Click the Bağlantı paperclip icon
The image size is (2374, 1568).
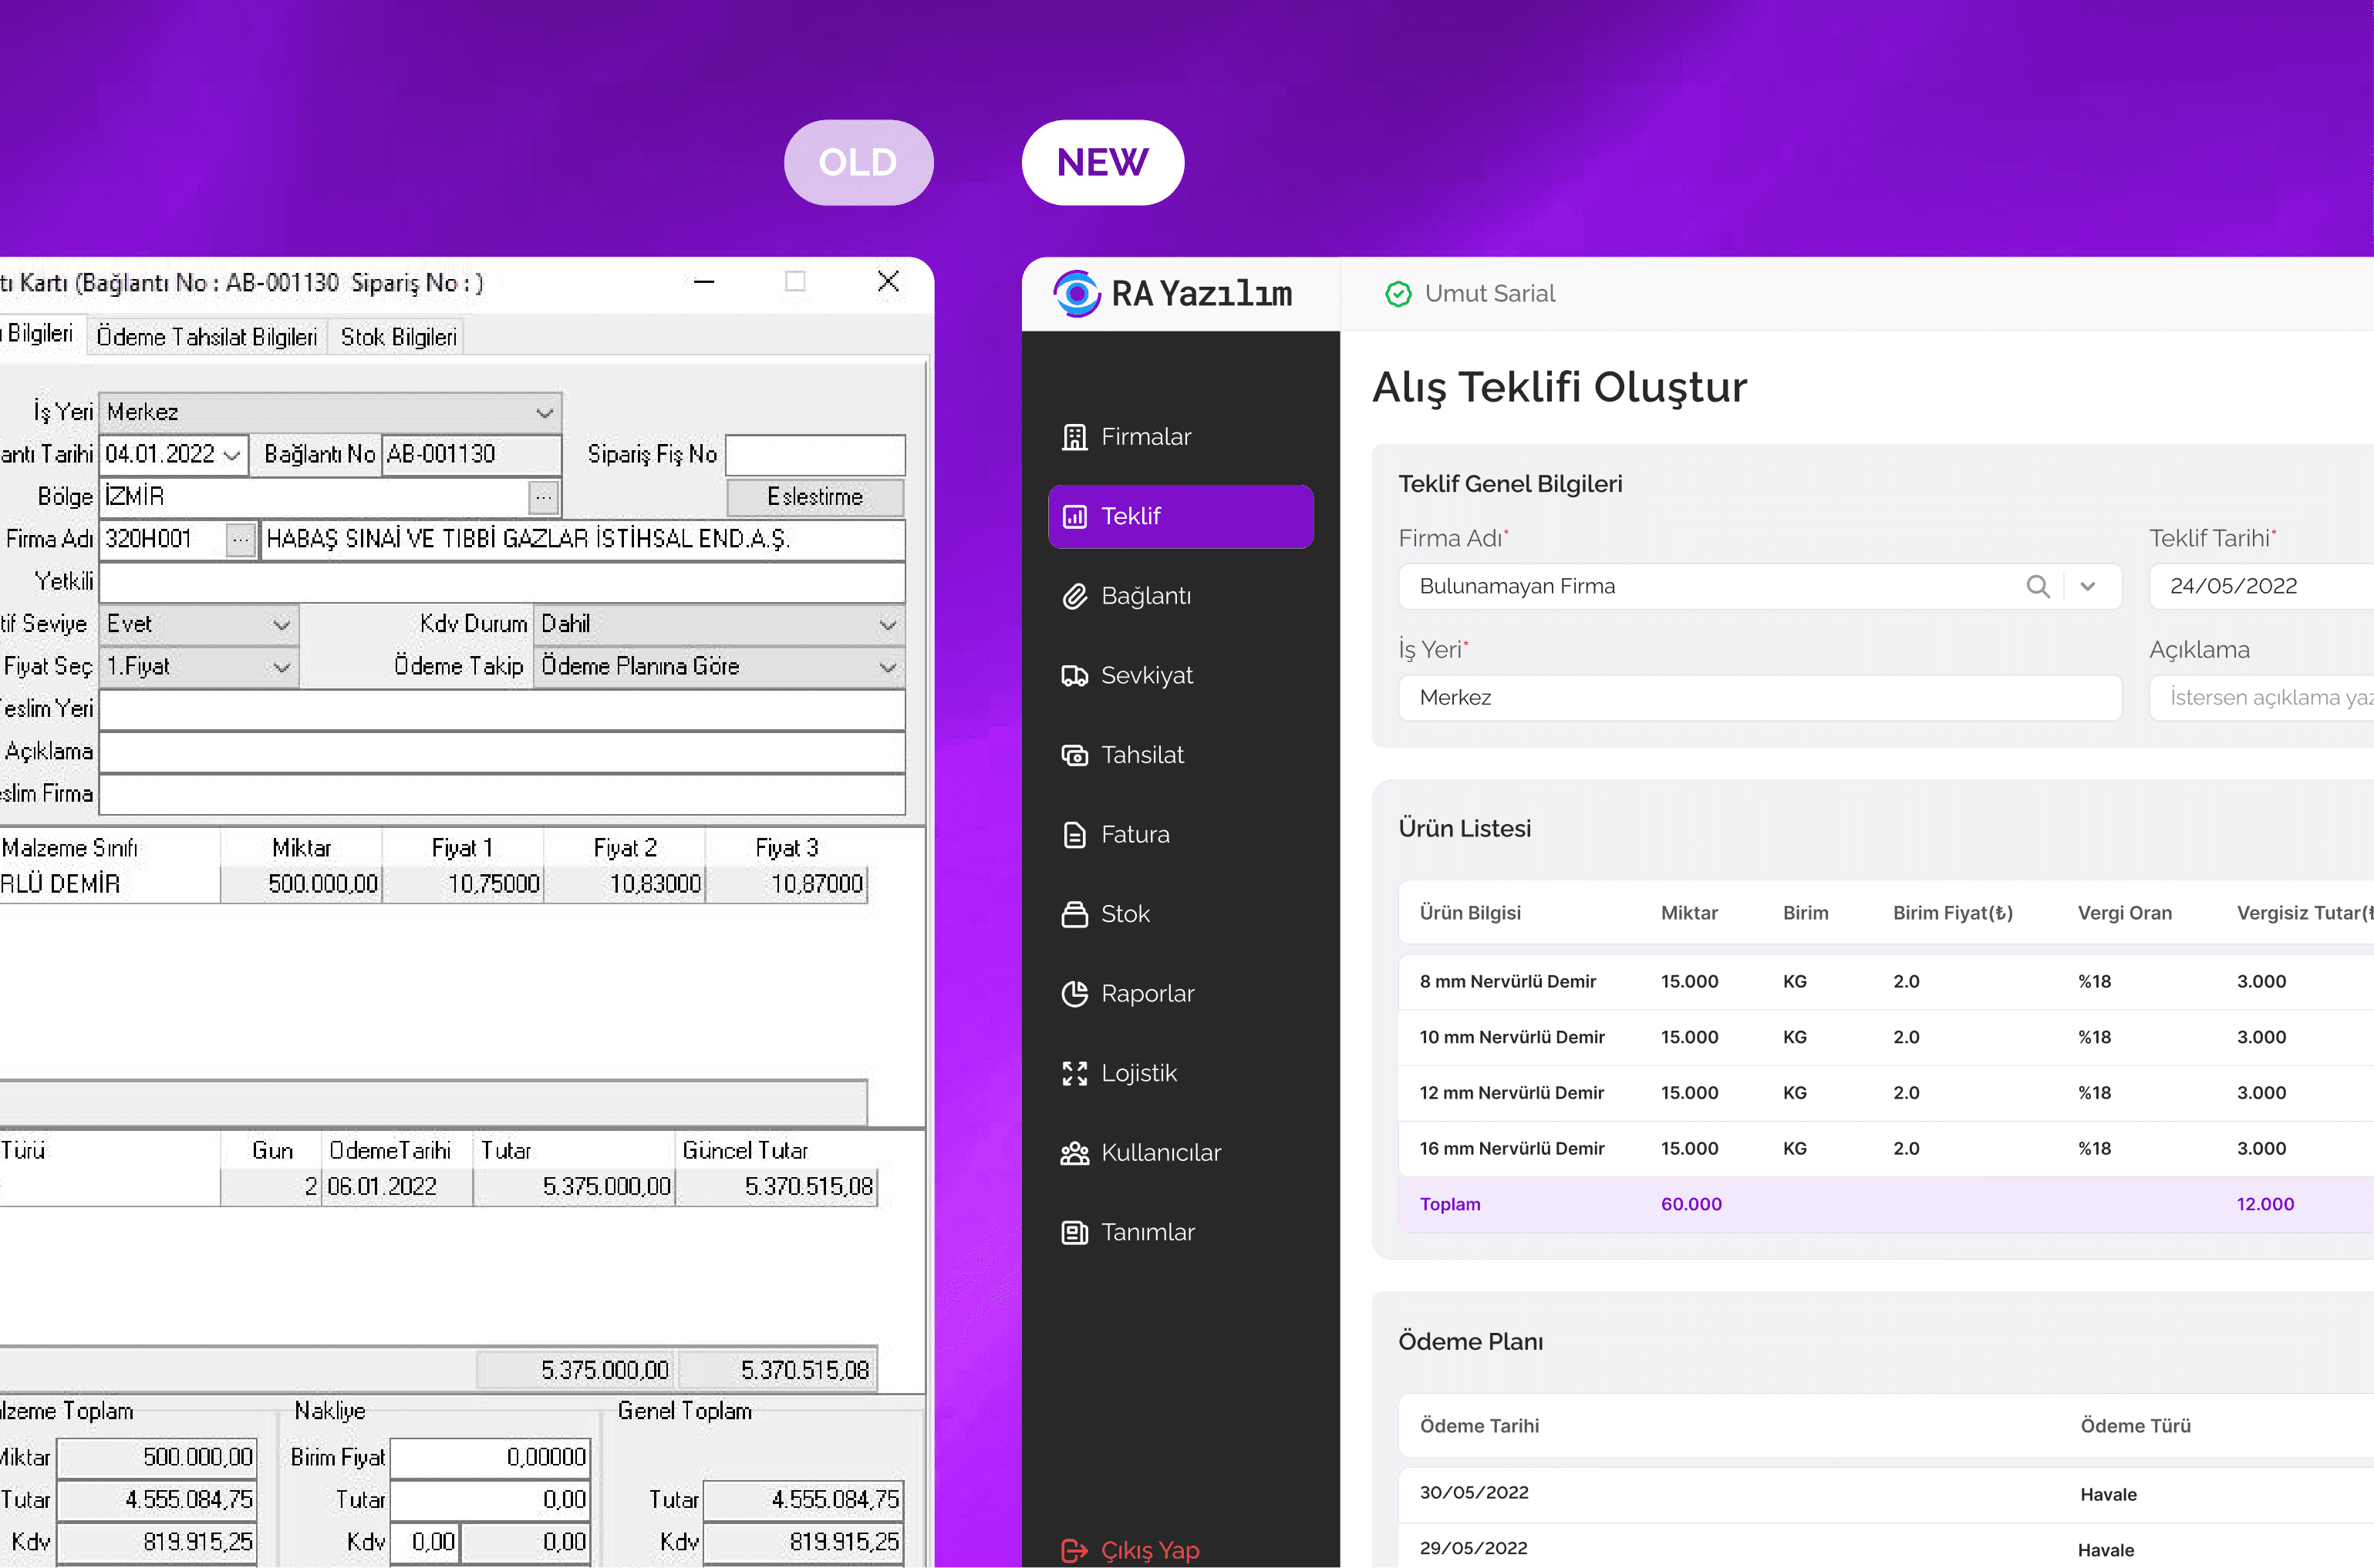(x=1074, y=596)
